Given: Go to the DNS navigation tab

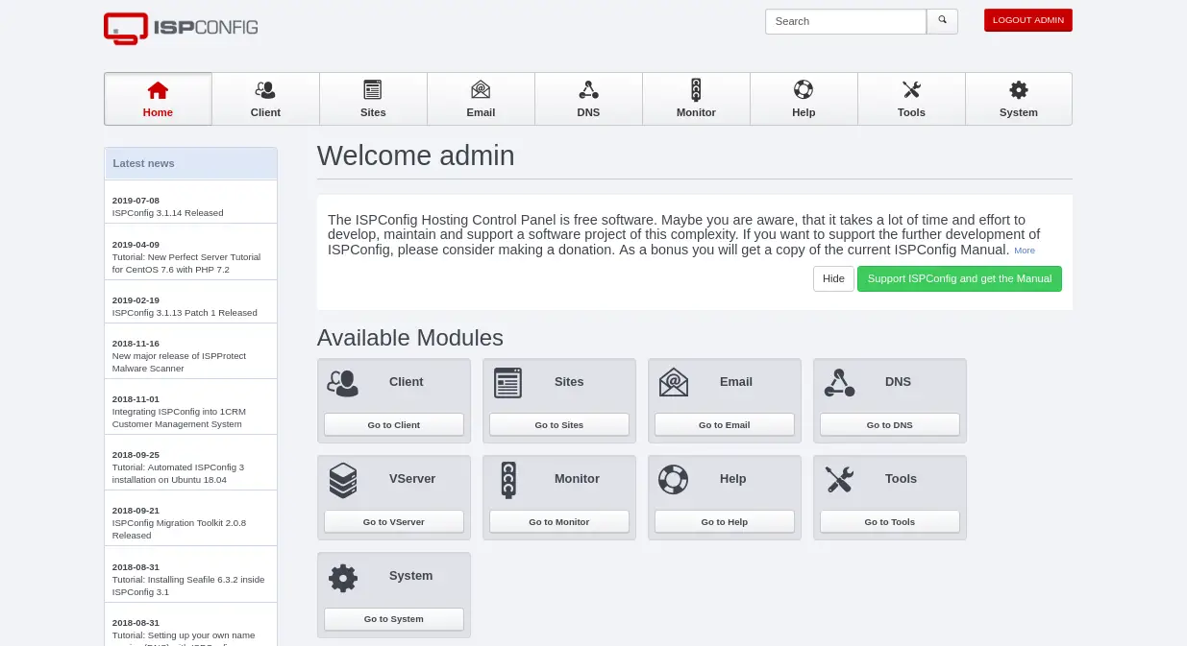Looking at the screenshot, I should [588, 99].
